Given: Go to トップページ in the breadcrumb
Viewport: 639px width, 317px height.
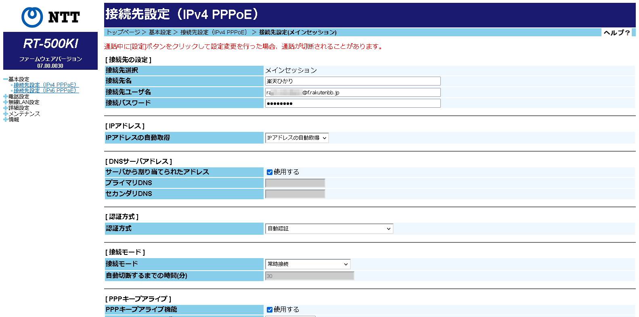Looking at the screenshot, I should (x=123, y=32).
